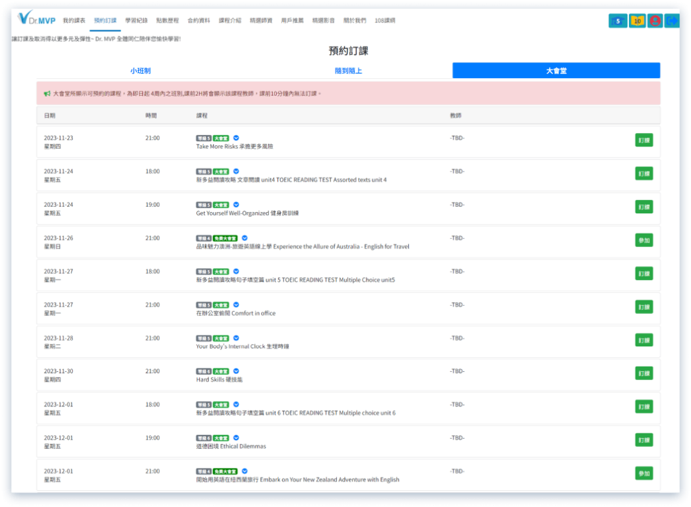Image resolution: width=691 pixels, height=507 pixels.
Task: Click the blue logout arrow icon
Action: [672, 21]
